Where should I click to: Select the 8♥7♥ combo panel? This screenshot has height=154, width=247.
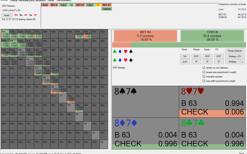[x=212, y=102]
